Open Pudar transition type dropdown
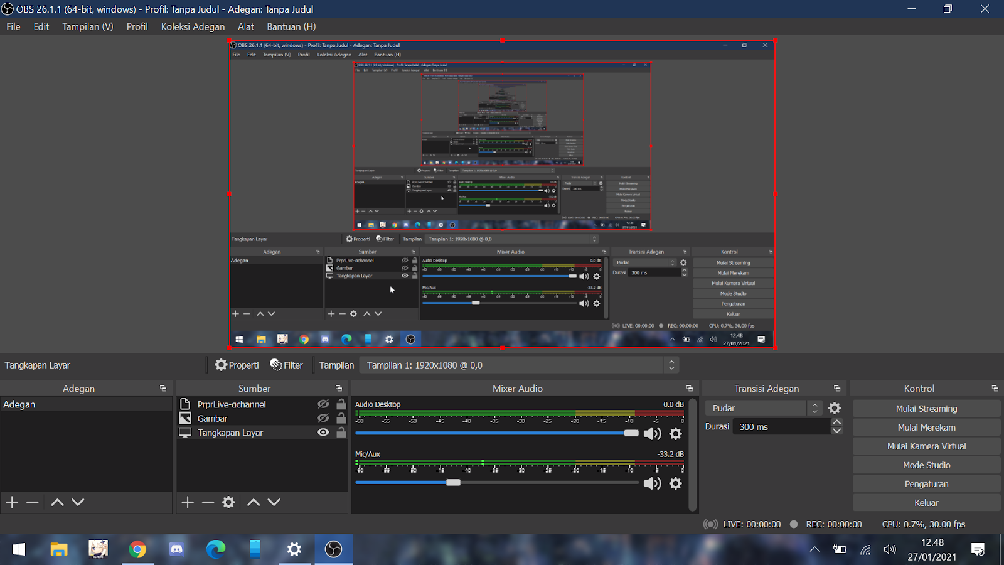The height and width of the screenshot is (565, 1004). [x=764, y=408]
